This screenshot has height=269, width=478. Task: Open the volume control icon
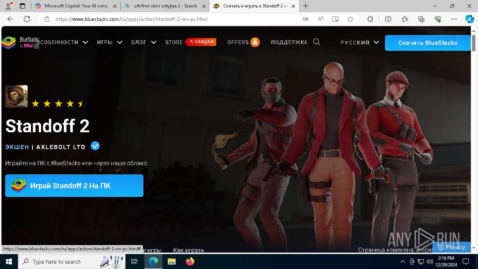(430, 262)
